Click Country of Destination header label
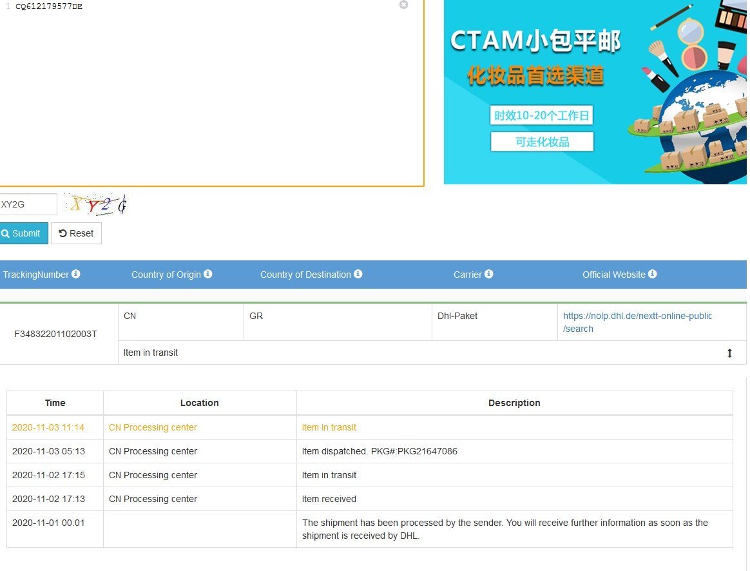750x571 pixels. pyautogui.click(x=305, y=275)
